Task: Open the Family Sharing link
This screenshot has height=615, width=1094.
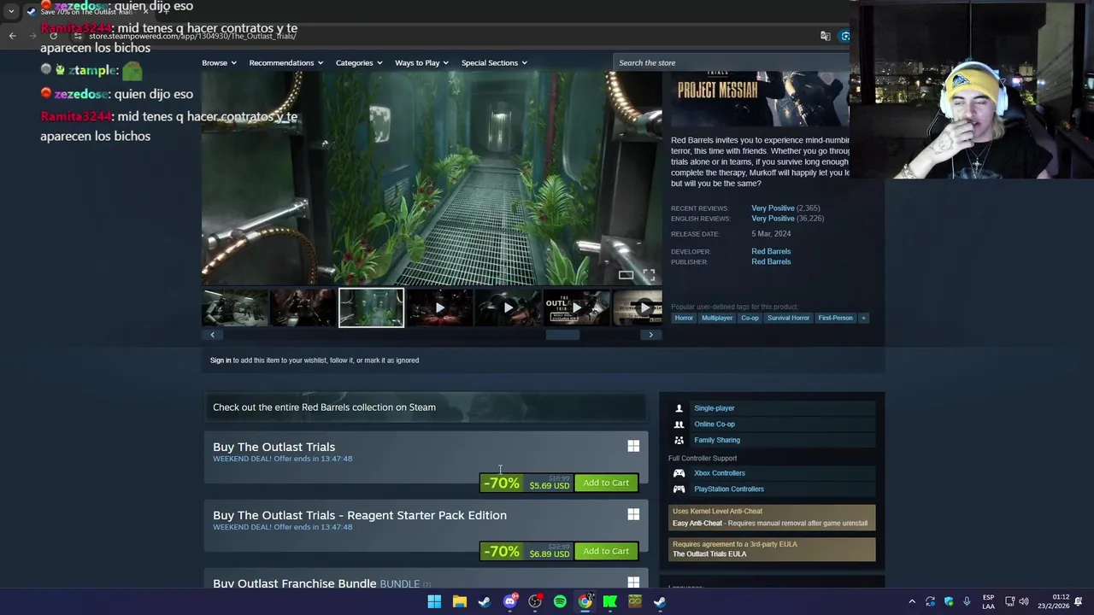Action: (717, 440)
